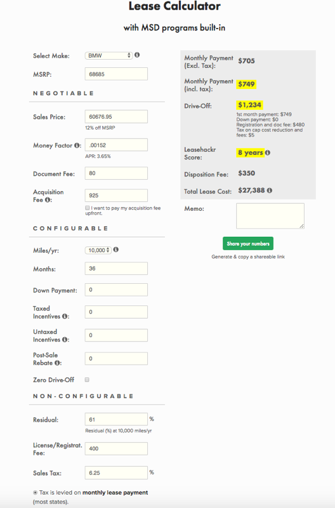Click the Residual percentage field
This screenshot has width=335, height=508.
click(116, 419)
